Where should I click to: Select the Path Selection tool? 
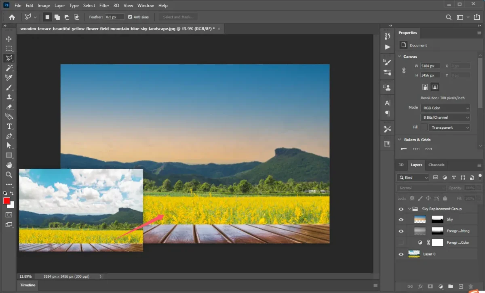coord(9,146)
